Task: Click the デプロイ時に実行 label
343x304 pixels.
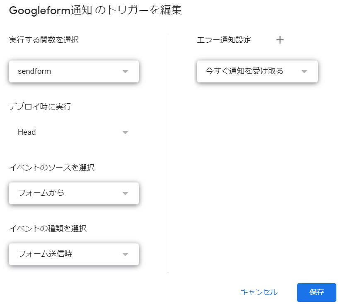Action: (40, 107)
